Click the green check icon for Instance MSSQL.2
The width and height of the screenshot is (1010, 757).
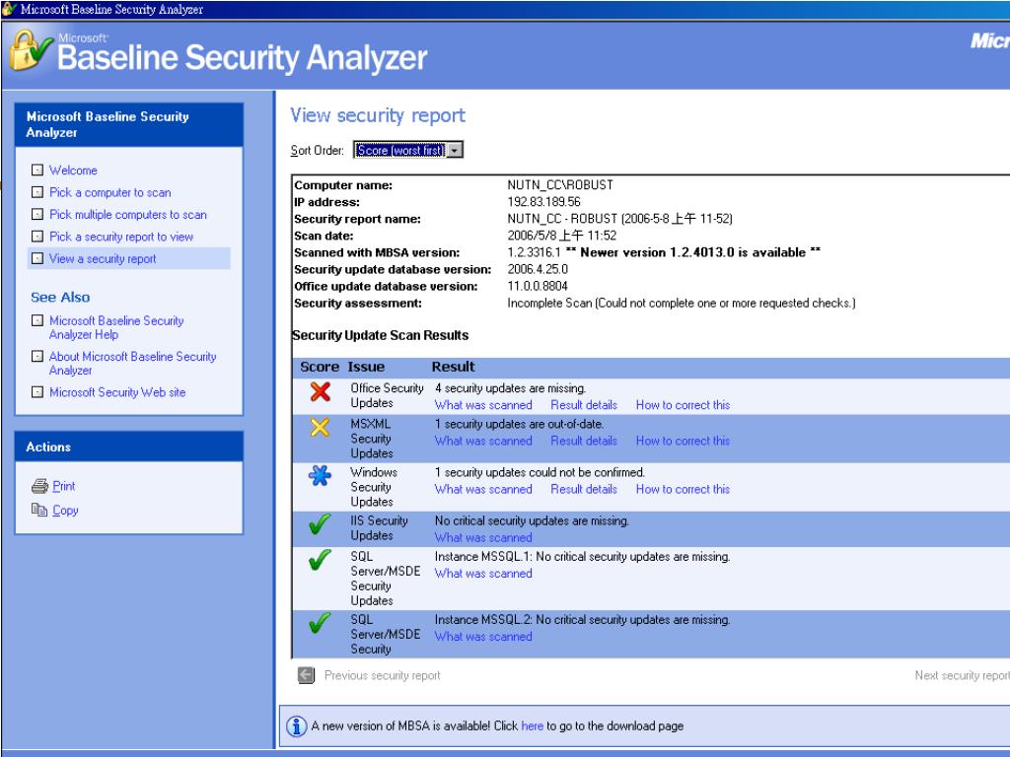(x=320, y=623)
